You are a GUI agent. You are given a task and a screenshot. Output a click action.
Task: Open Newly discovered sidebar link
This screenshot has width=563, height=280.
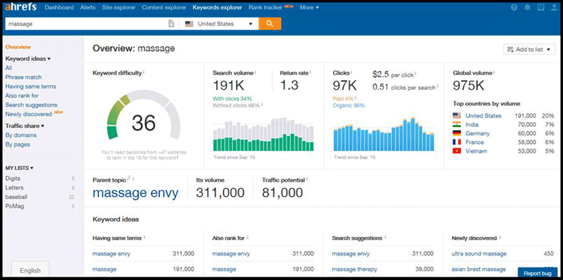coord(29,114)
